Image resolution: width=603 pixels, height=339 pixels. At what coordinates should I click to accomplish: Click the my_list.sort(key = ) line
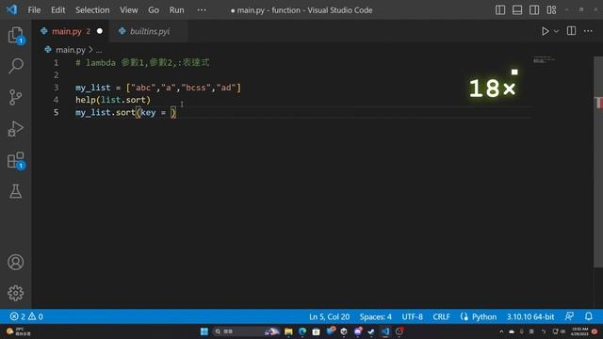tap(125, 112)
